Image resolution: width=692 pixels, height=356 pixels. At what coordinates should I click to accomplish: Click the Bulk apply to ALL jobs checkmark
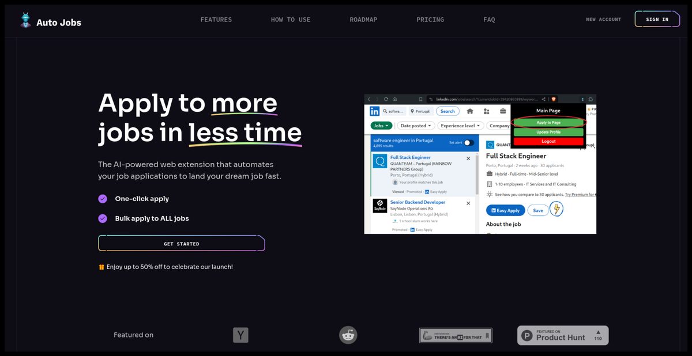(103, 218)
